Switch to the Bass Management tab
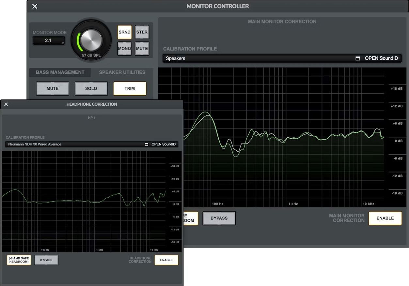Viewport: 409px width, 286px height. 60,72
